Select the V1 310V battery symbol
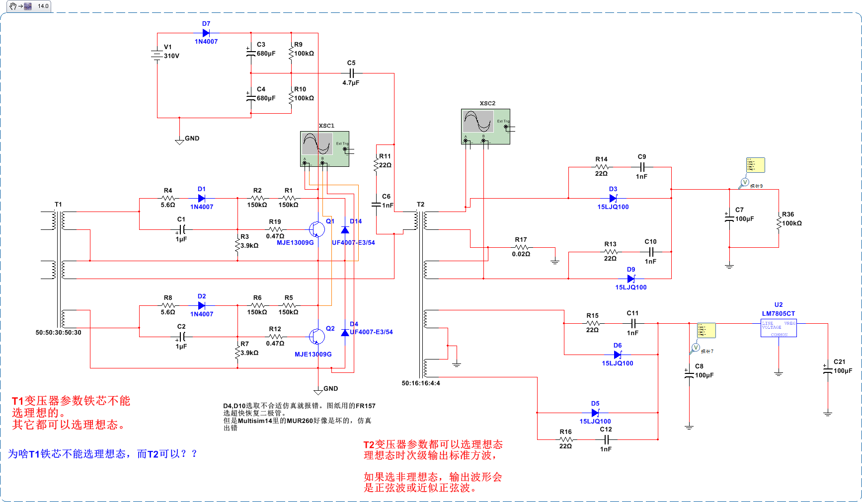This screenshot has width=862, height=502. point(157,54)
